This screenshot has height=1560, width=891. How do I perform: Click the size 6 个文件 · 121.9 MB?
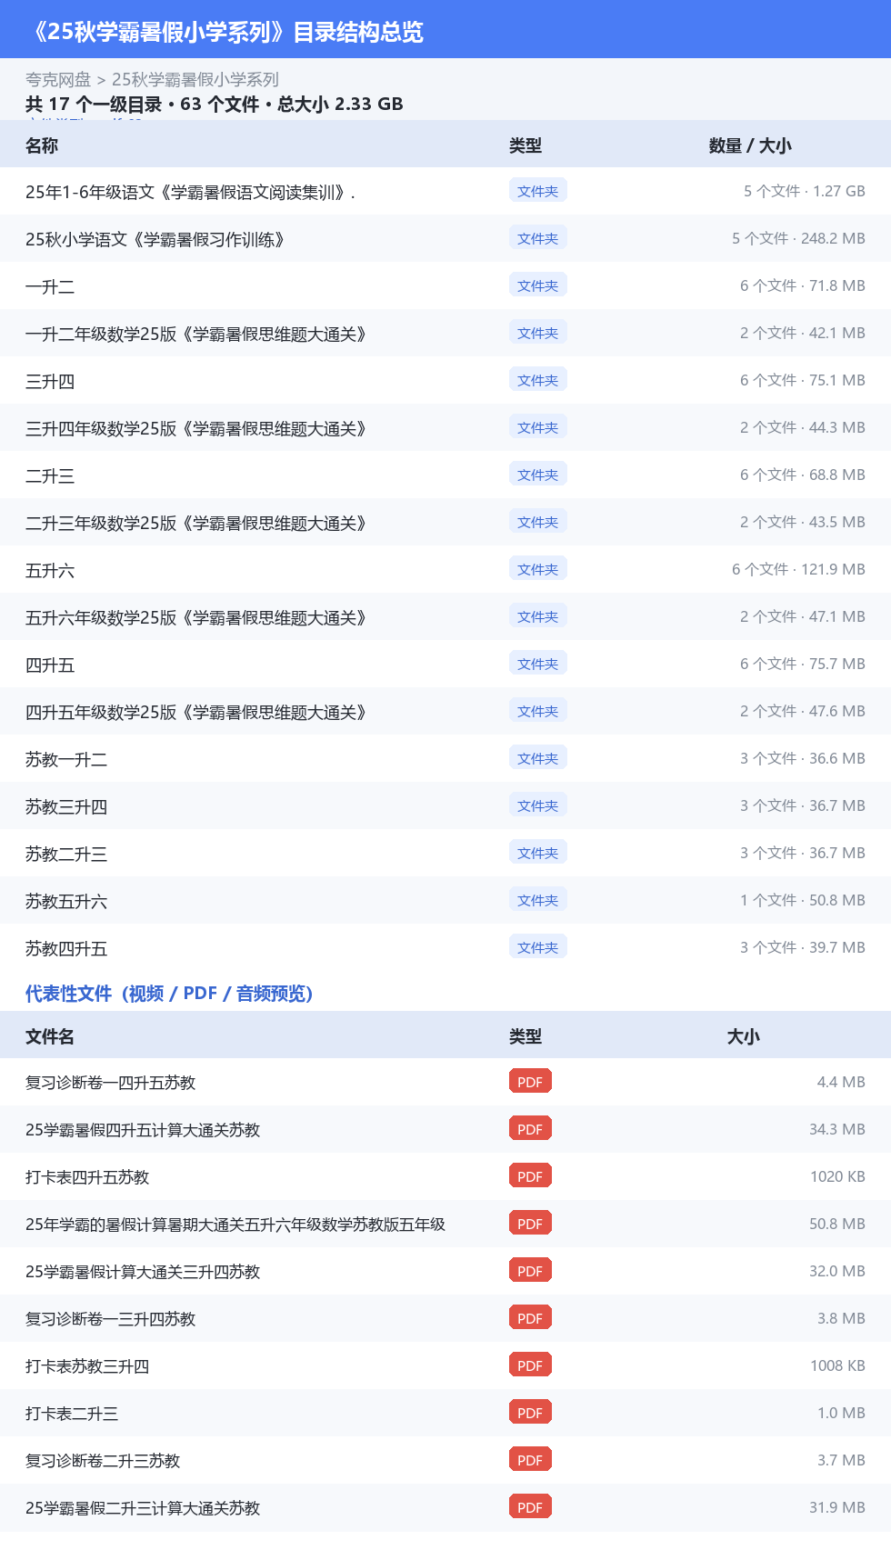click(798, 569)
